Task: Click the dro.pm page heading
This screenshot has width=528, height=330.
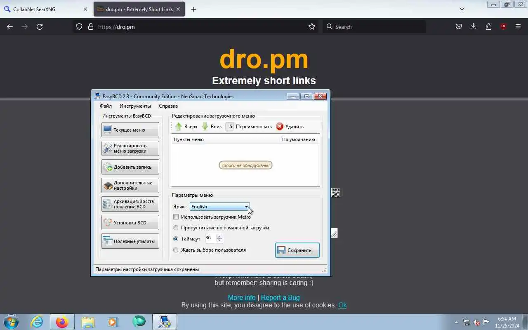Action: (x=264, y=59)
